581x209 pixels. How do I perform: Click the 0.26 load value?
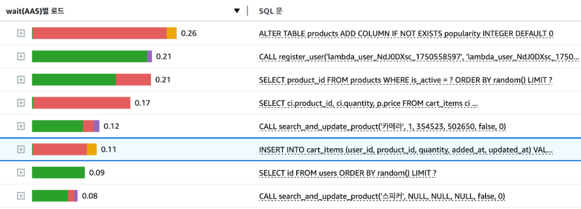pos(188,34)
